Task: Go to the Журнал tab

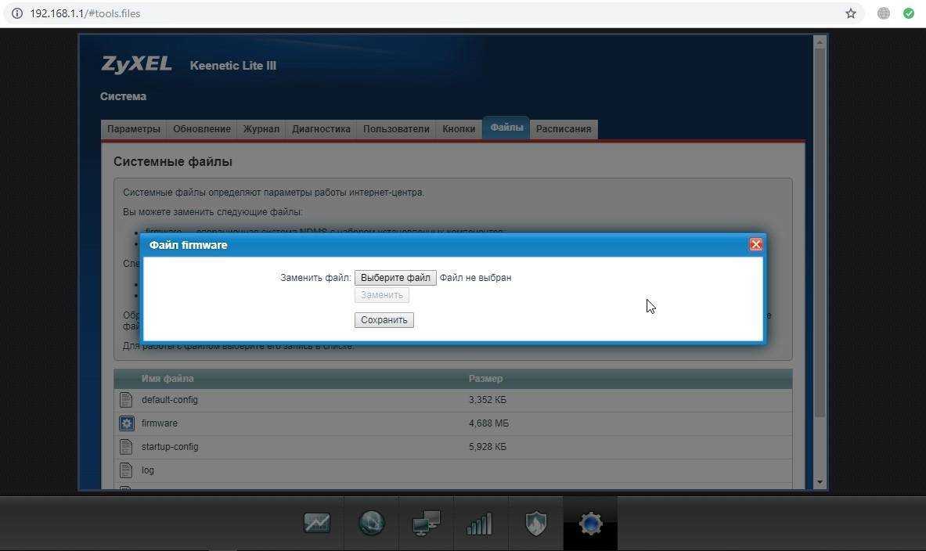Action: tap(261, 129)
